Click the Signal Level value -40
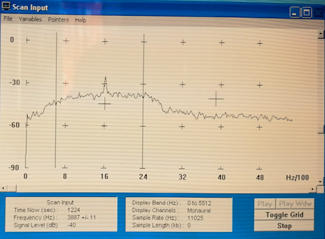The width and height of the screenshot is (325, 239). tap(71, 225)
